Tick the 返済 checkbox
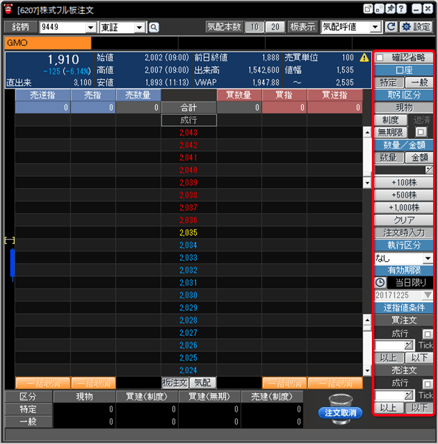The image size is (438, 444). pyautogui.click(x=420, y=131)
